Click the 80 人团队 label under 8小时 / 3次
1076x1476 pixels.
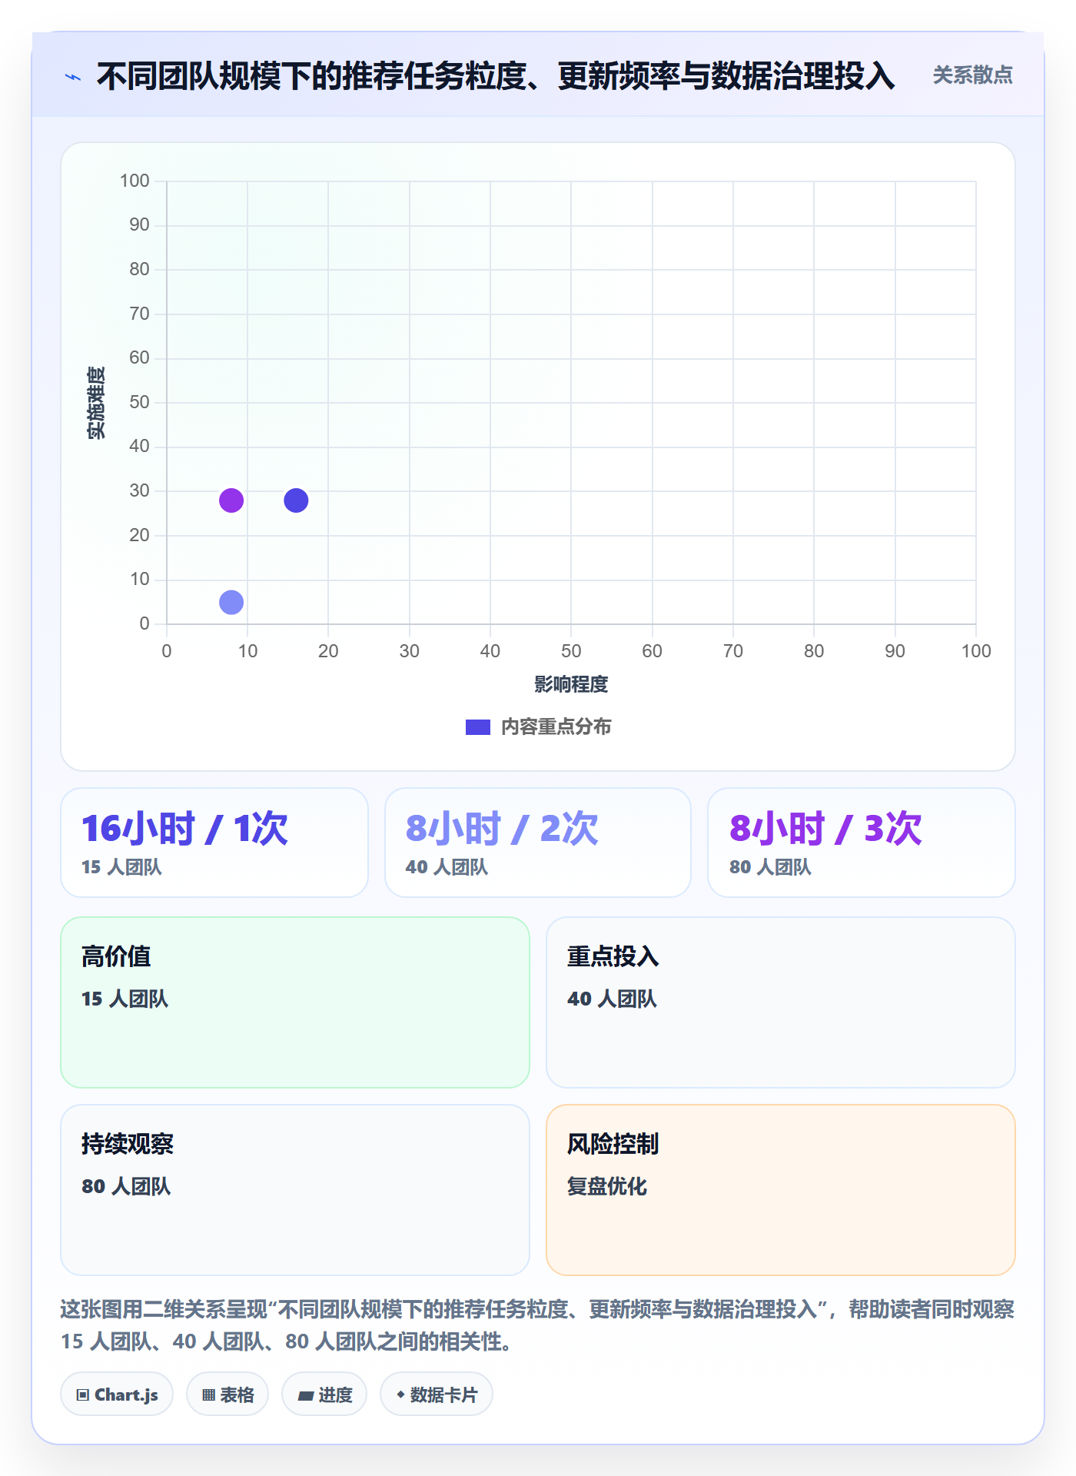[x=770, y=867]
